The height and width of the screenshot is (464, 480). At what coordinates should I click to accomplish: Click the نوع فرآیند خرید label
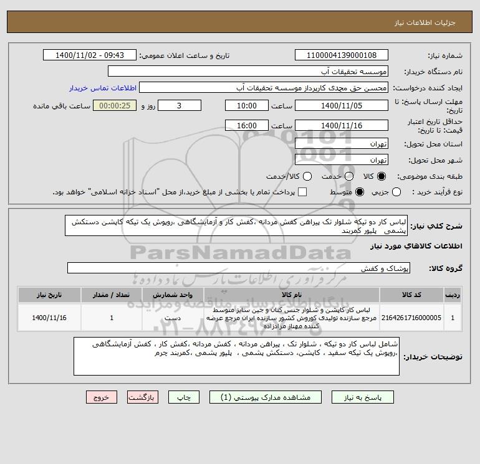pyautogui.click(x=437, y=192)
